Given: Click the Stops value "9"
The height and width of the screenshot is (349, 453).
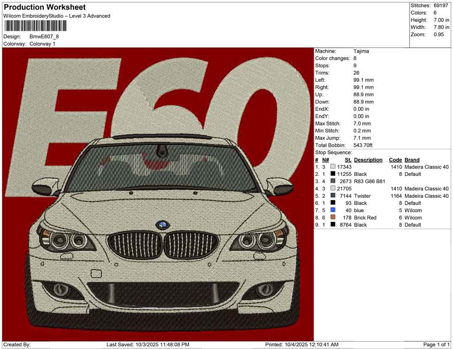Looking at the screenshot, I should click(355, 65).
